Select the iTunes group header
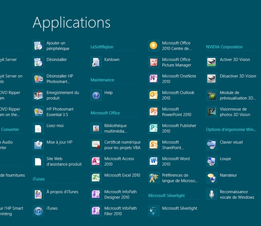261x226 pixels. coord(38,179)
